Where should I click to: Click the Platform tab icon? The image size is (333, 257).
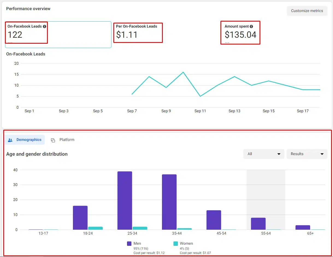click(53, 140)
